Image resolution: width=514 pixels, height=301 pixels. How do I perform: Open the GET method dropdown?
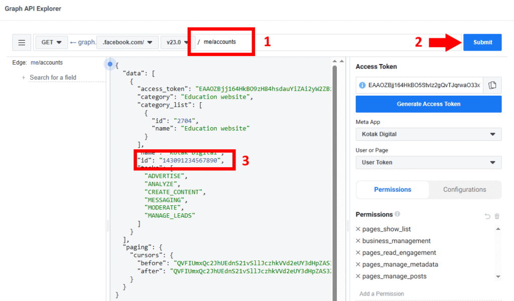tap(52, 43)
